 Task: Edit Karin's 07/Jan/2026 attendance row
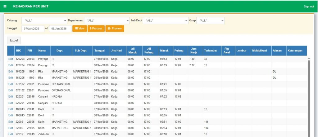[11, 122]
